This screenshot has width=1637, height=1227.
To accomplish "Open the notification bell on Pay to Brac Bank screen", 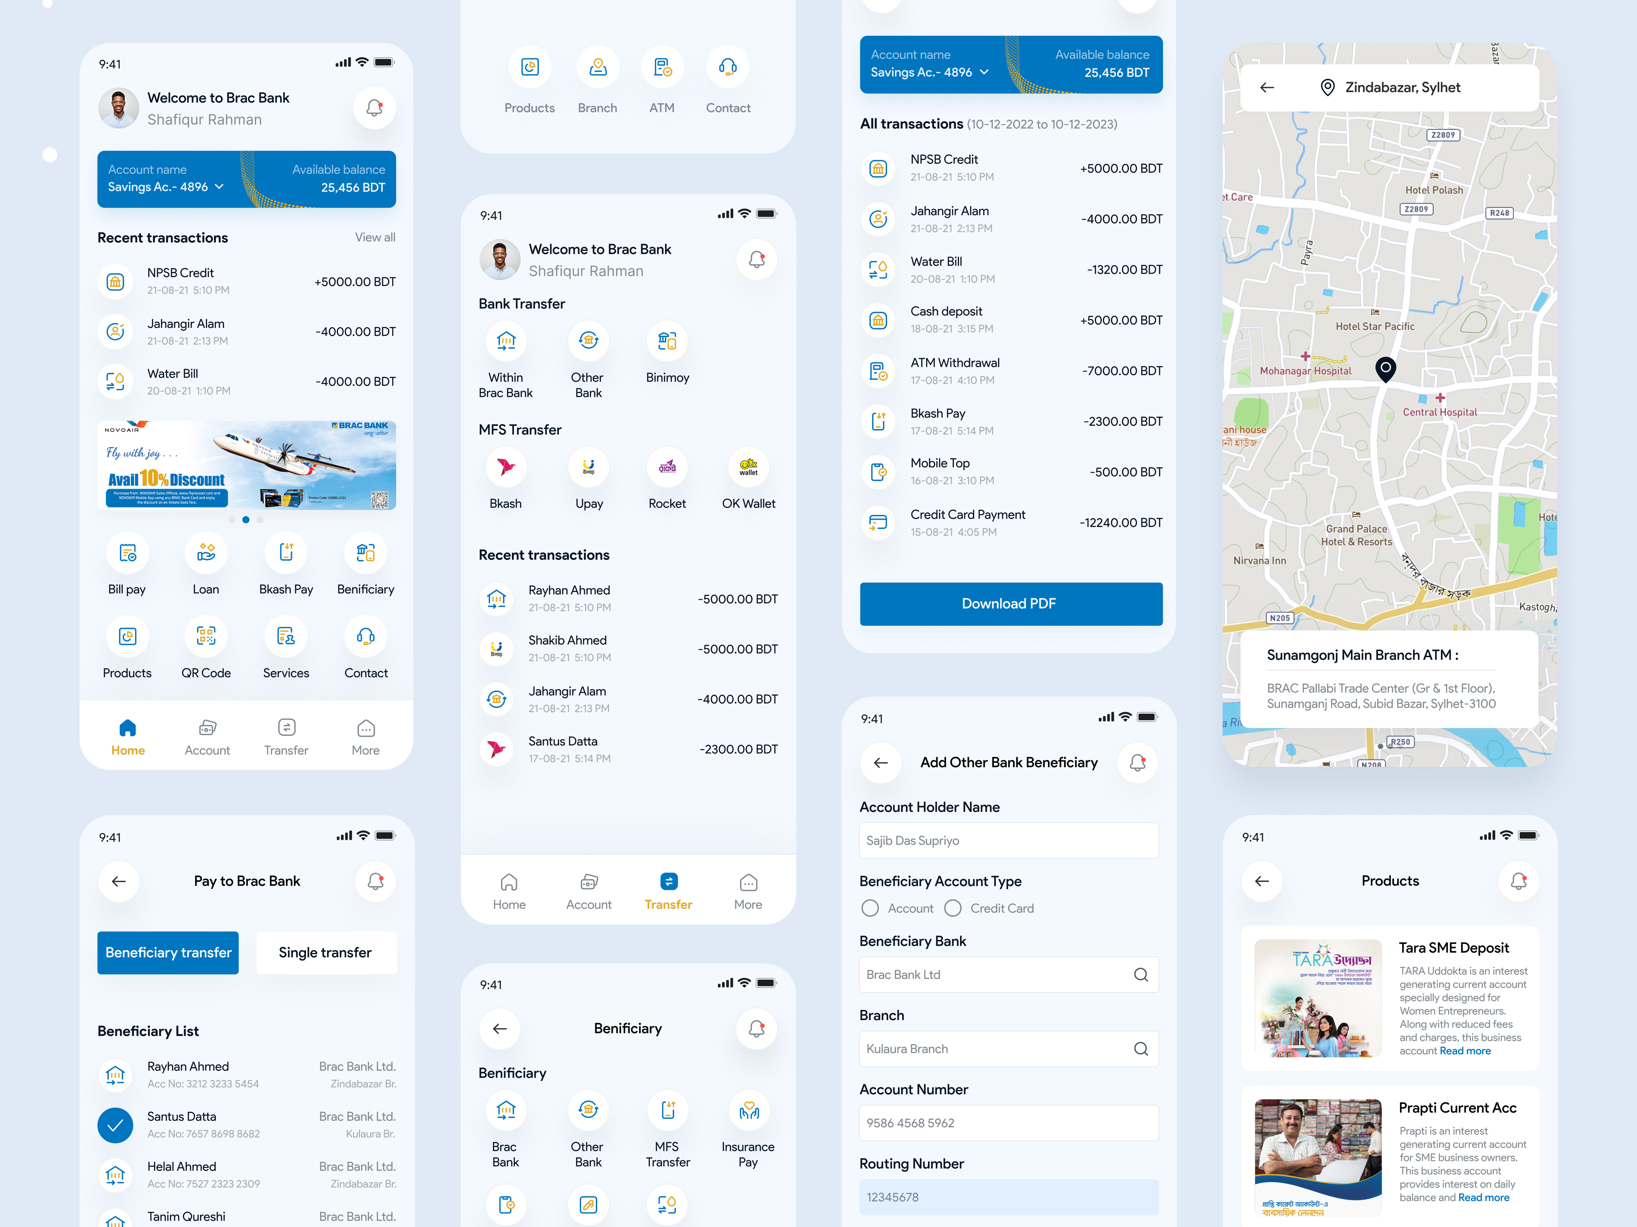I will pos(375,881).
